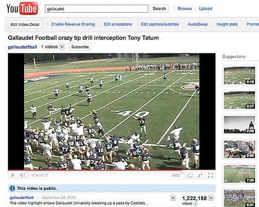
Task: Click the Edit Video Detail button
Action: tap(25, 25)
